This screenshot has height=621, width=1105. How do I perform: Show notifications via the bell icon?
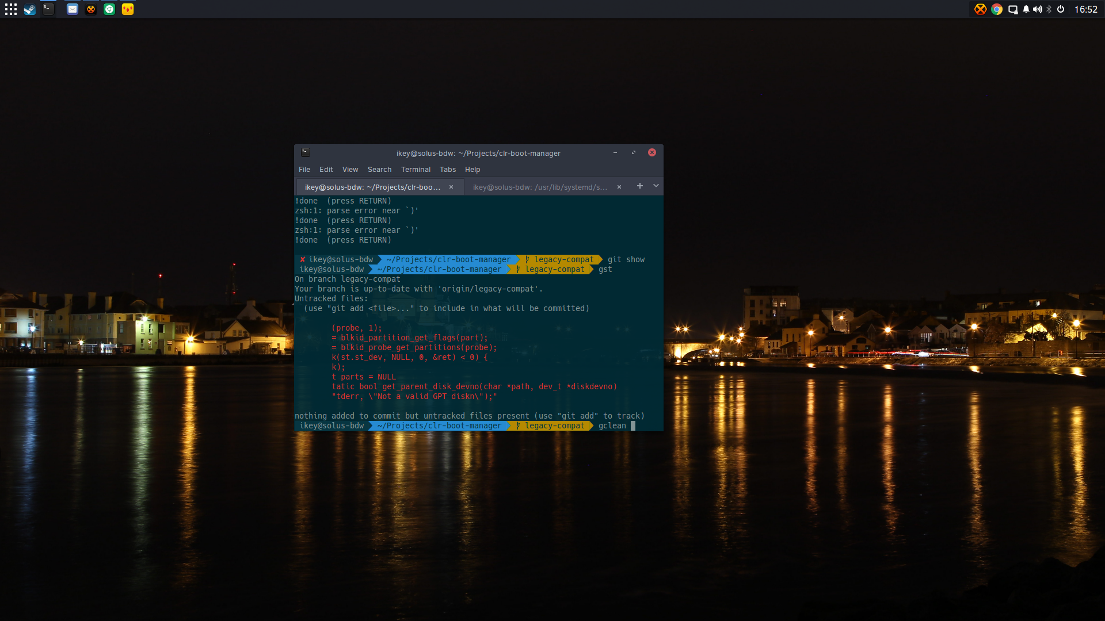[x=1026, y=9]
